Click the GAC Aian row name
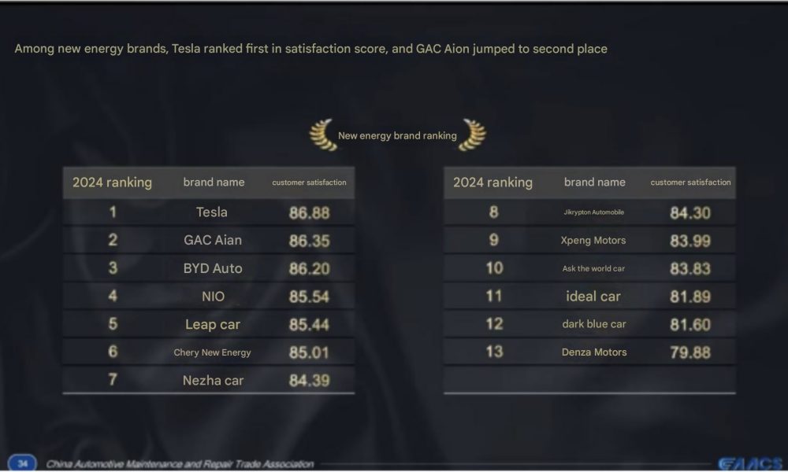Viewport: 788px width, 472px height. pyautogui.click(x=213, y=240)
